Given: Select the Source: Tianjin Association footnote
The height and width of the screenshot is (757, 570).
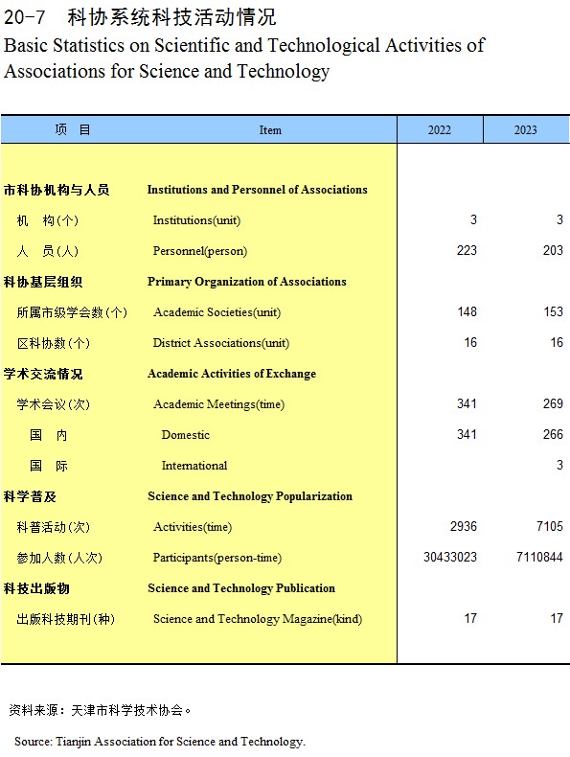Looking at the screenshot, I should (160, 742).
